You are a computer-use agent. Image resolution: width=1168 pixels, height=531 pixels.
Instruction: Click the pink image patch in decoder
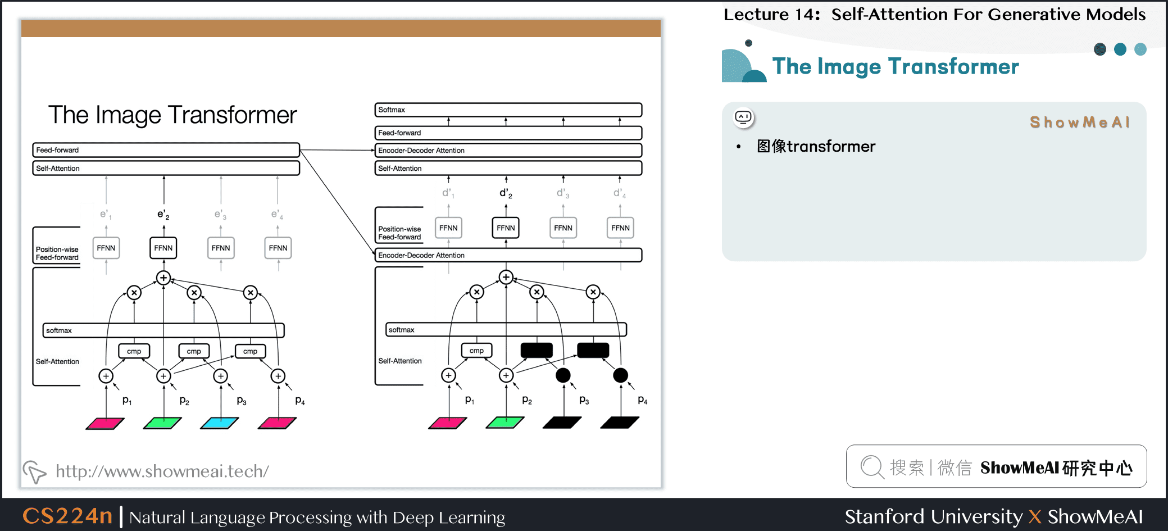click(448, 423)
